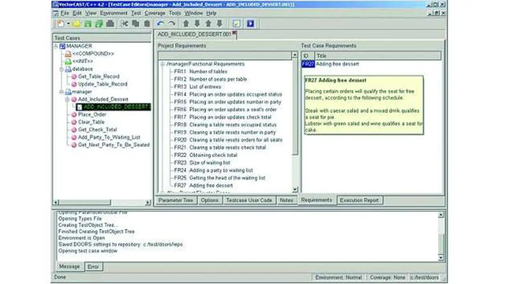
Task: Click the Redo arrow in the toolbar
Action: tap(172, 24)
